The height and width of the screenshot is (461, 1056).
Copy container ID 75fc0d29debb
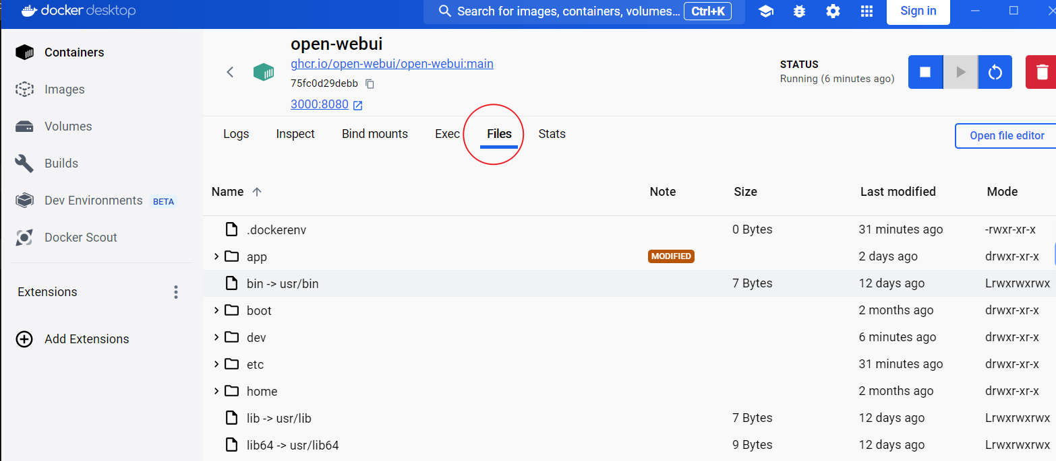pos(370,84)
